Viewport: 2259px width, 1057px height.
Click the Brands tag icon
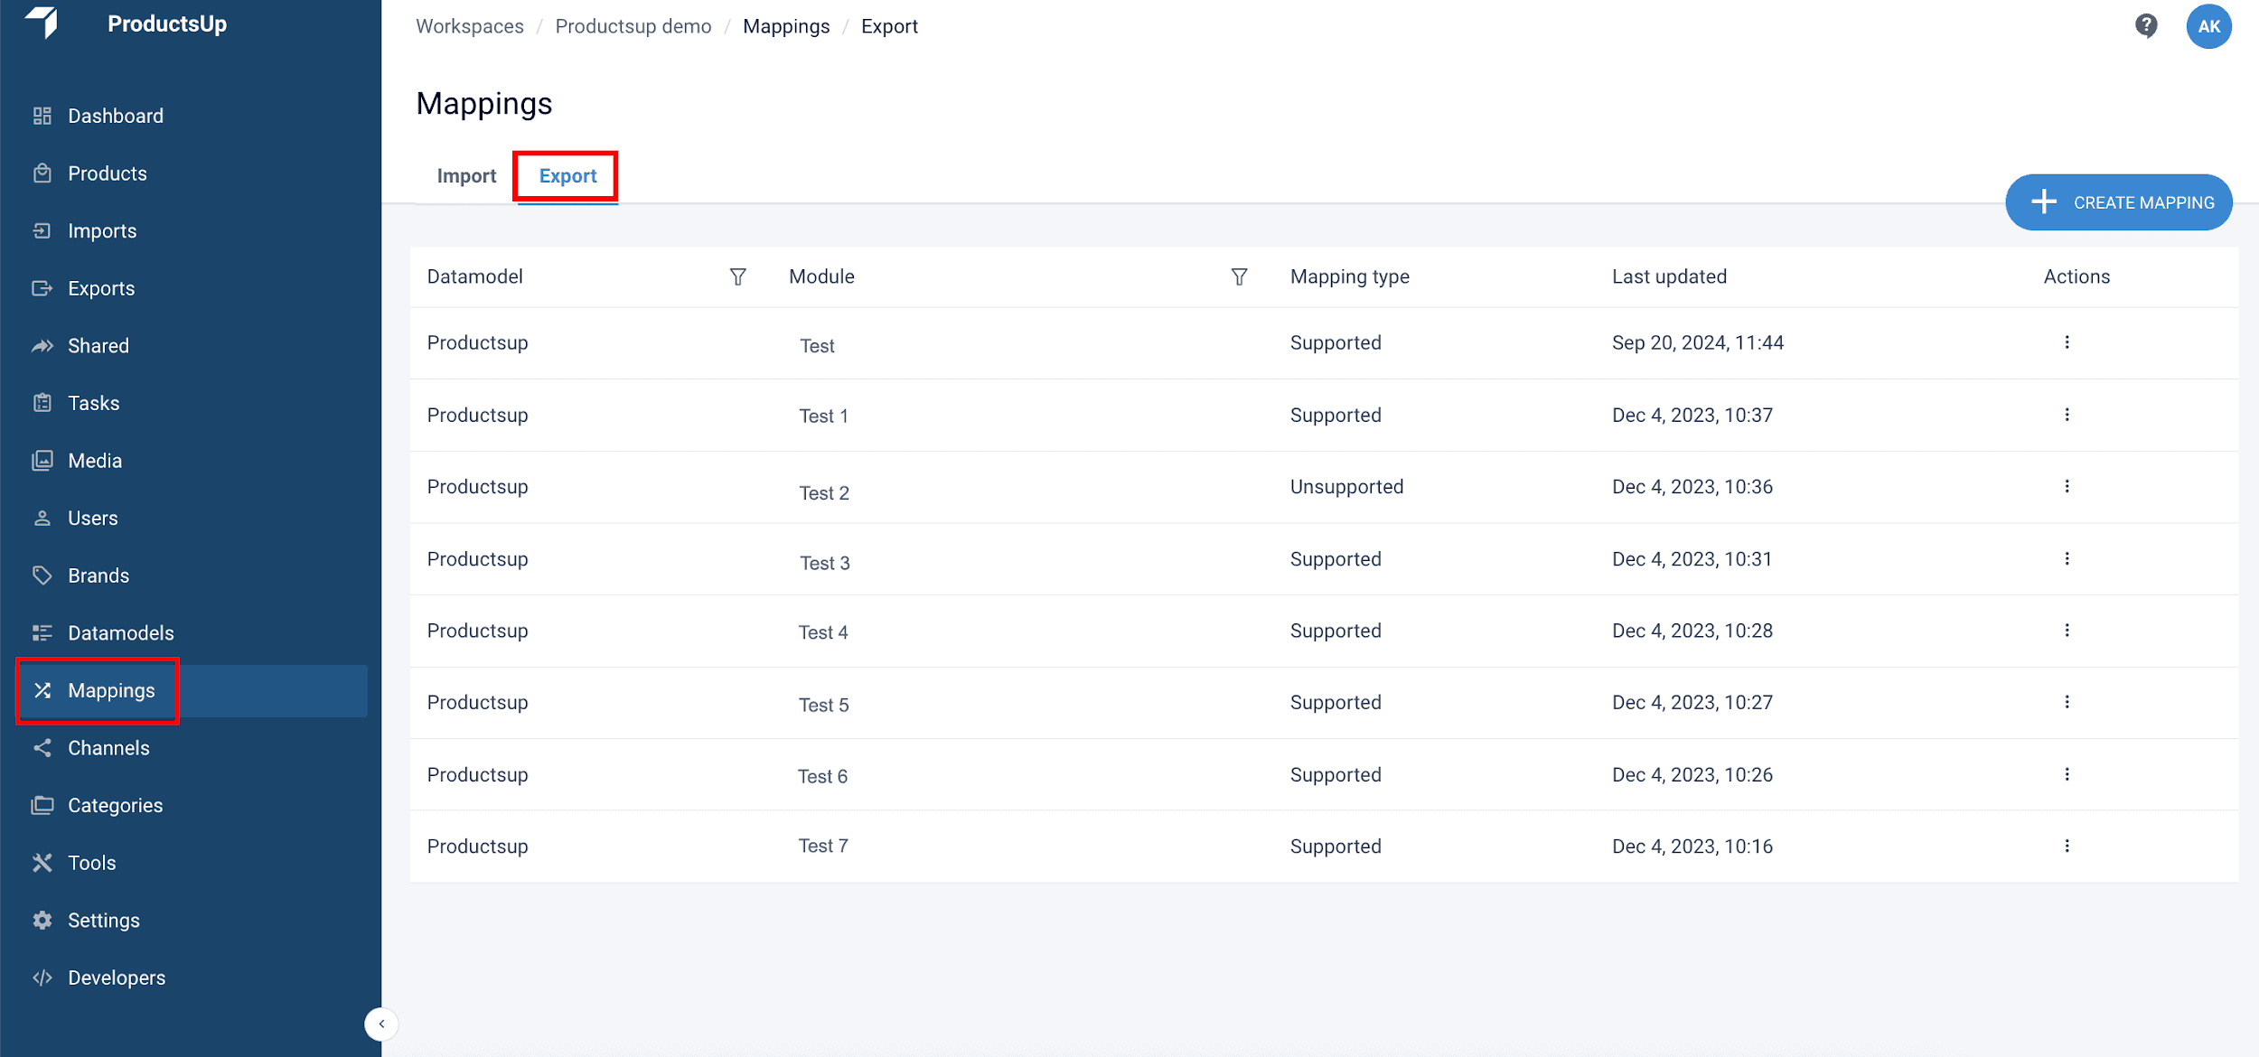point(42,575)
